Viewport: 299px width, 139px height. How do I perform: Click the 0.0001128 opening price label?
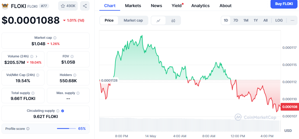pos(109,80)
